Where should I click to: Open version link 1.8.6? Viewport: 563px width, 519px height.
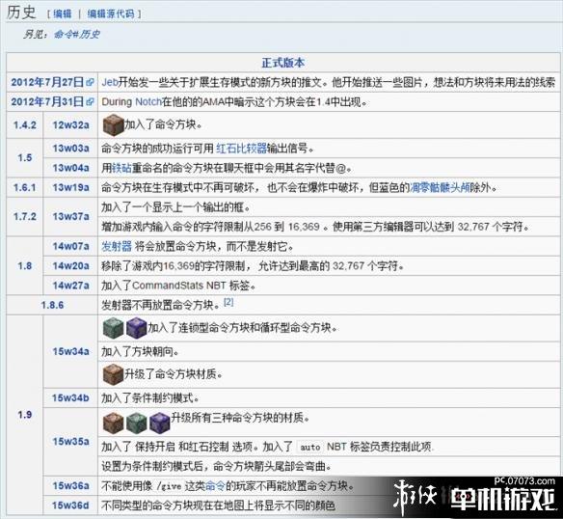(52, 305)
